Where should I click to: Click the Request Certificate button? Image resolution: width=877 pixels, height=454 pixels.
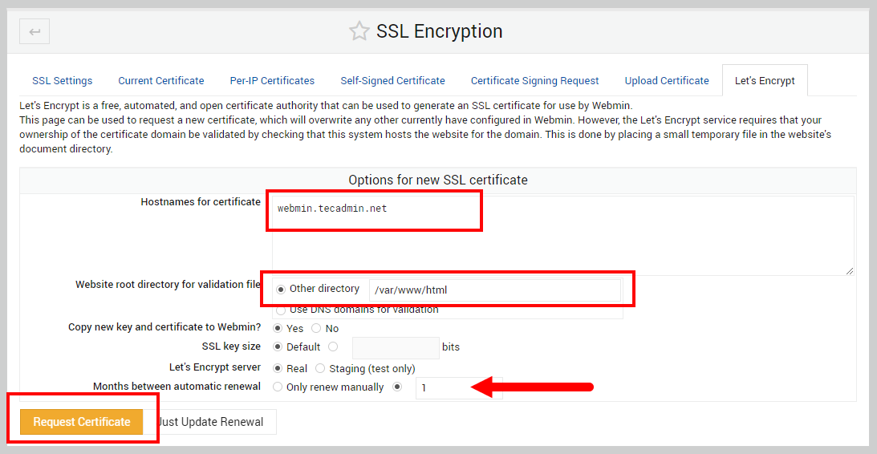pyautogui.click(x=82, y=422)
